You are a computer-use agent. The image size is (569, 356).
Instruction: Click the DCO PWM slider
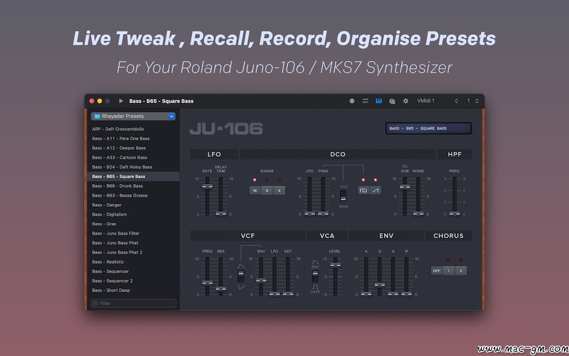323,214
